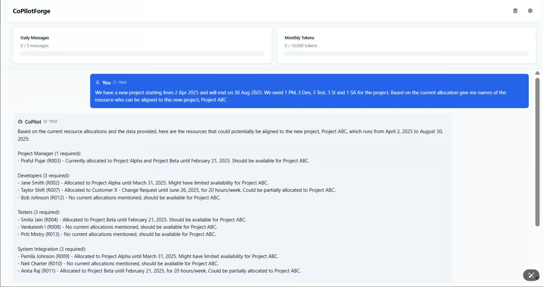Click the 19:03 timestamp in CoPilot reply
This screenshot has height=287, width=543.
click(53, 122)
